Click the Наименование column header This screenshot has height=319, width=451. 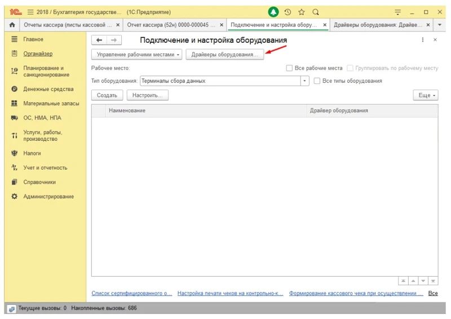(x=127, y=110)
